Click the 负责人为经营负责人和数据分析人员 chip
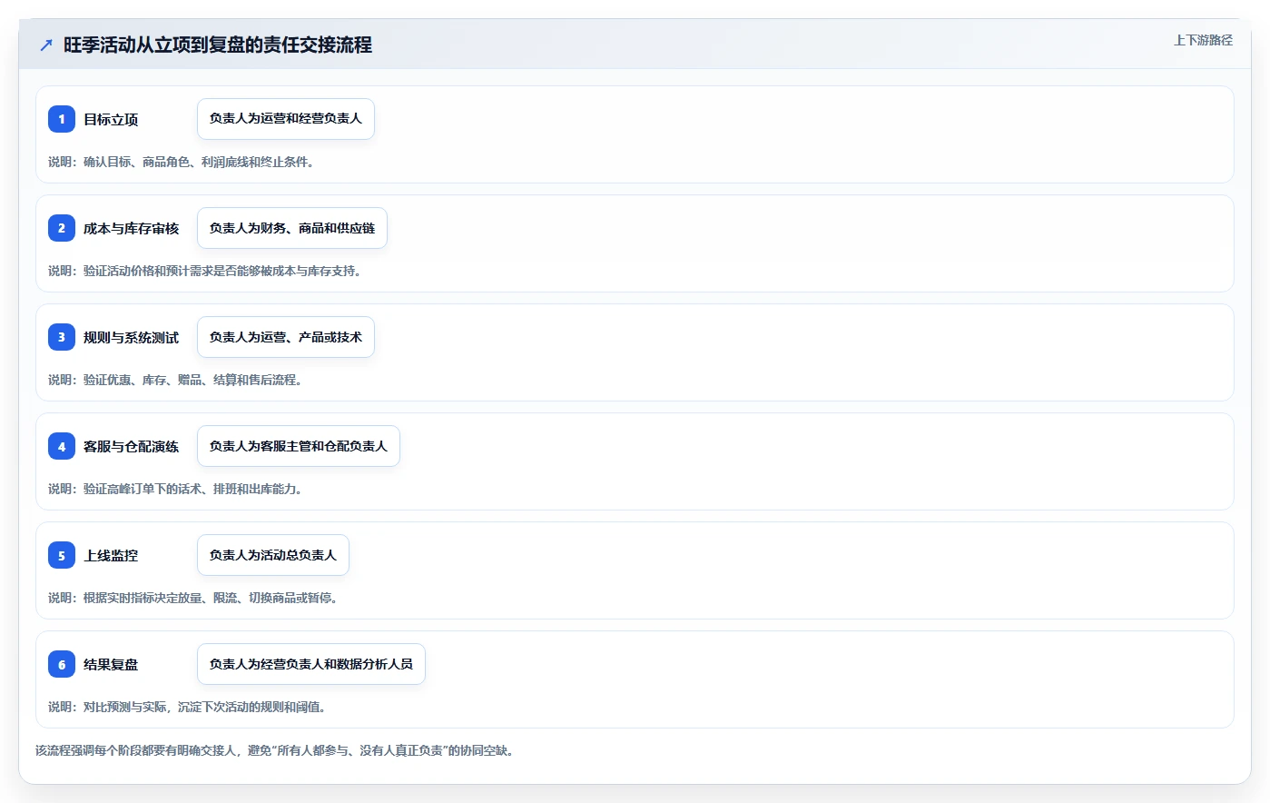Image resolution: width=1270 pixels, height=803 pixels. (311, 664)
